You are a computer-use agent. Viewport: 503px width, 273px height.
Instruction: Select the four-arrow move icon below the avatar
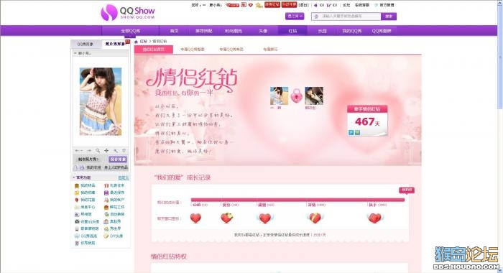(x=106, y=150)
